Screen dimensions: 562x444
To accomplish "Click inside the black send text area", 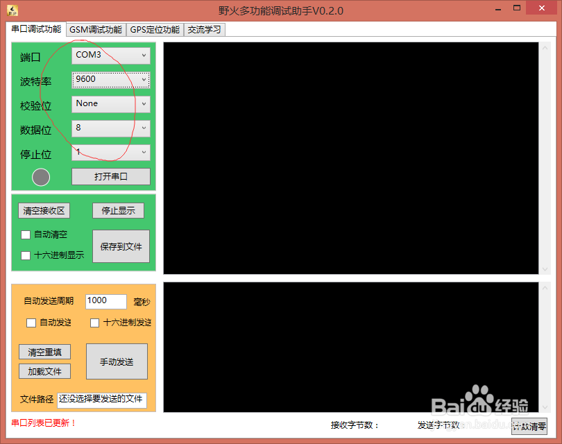I will click(351, 348).
